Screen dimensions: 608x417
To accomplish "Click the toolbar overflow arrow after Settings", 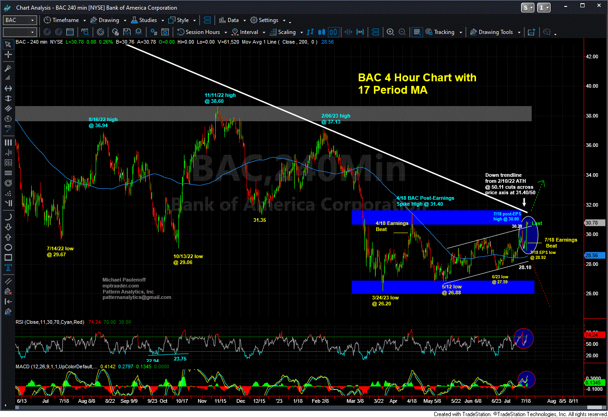I will [x=290, y=22].
